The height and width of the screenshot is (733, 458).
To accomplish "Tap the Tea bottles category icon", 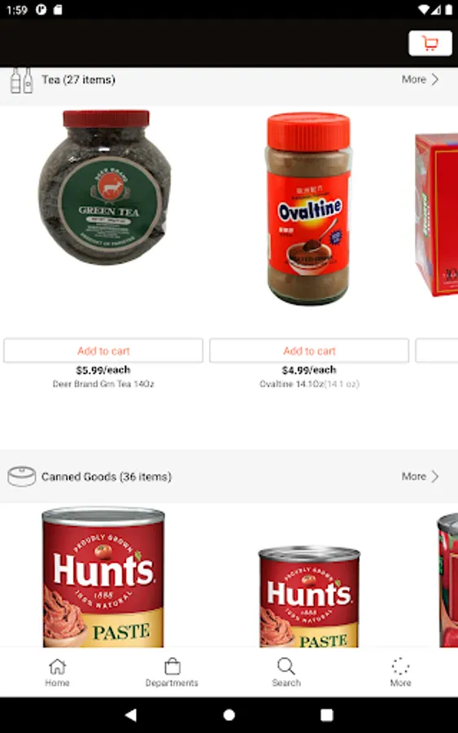I will (x=21, y=80).
